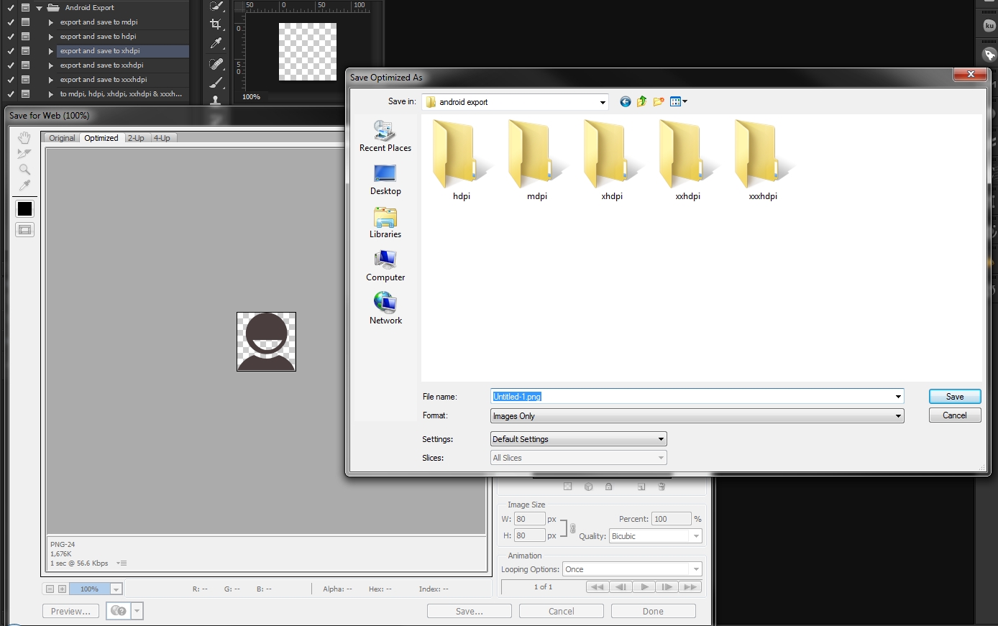Select the Eyedropper tool in Save for Web
Screen dimensions: 998x626
tap(24, 185)
